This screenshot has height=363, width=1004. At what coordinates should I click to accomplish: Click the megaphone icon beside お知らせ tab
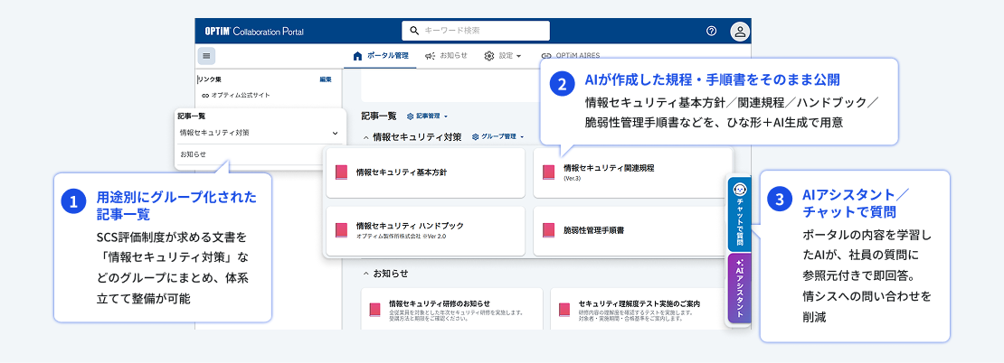click(431, 56)
